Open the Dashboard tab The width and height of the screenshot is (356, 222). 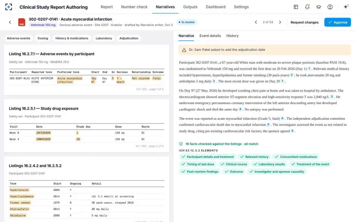216,7
